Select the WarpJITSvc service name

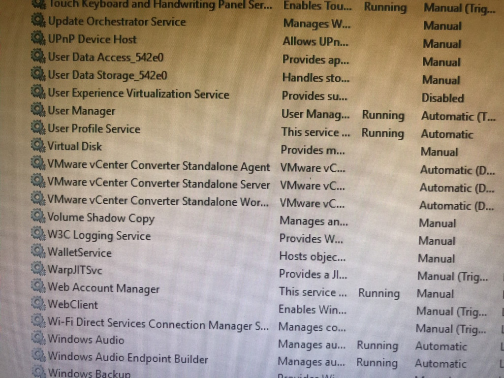point(75,270)
